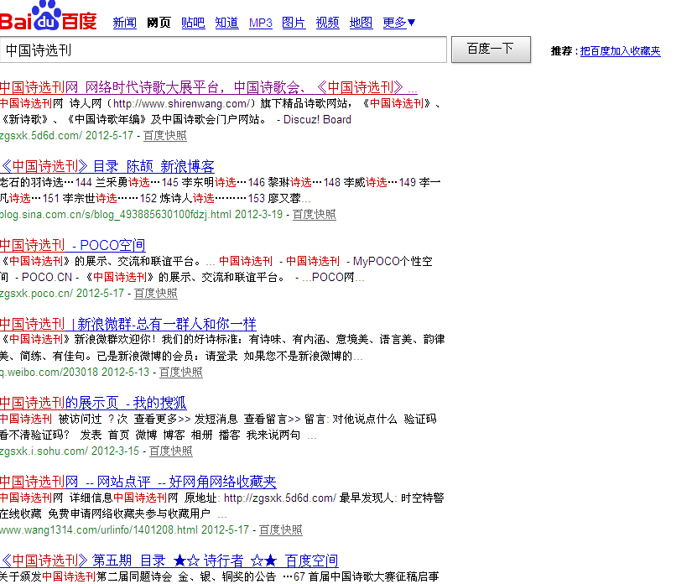The height and width of the screenshot is (584, 697).
Task: Go to the 地图 tab
Action: pos(361,23)
